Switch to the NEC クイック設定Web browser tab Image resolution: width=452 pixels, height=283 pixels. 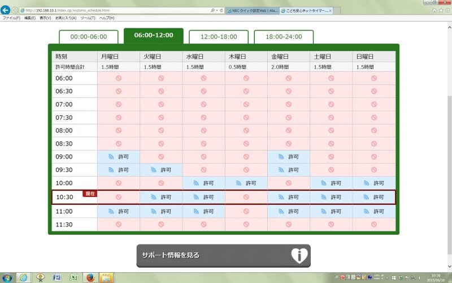(x=253, y=11)
